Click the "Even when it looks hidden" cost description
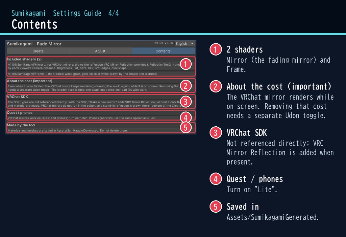The height and width of the screenshot is (237, 346). point(101,88)
